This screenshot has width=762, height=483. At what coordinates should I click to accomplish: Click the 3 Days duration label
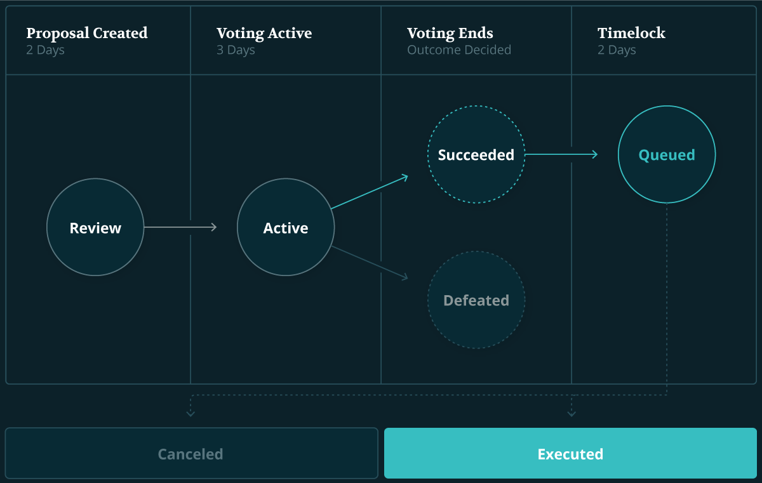[236, 50]
